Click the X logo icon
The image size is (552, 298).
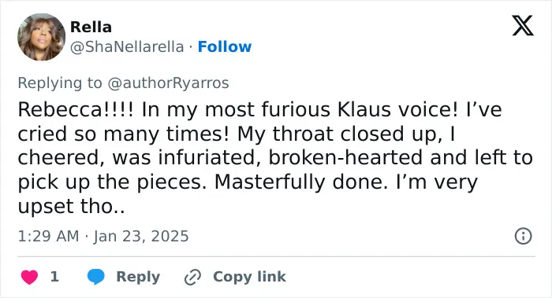(x=523, y=25)
